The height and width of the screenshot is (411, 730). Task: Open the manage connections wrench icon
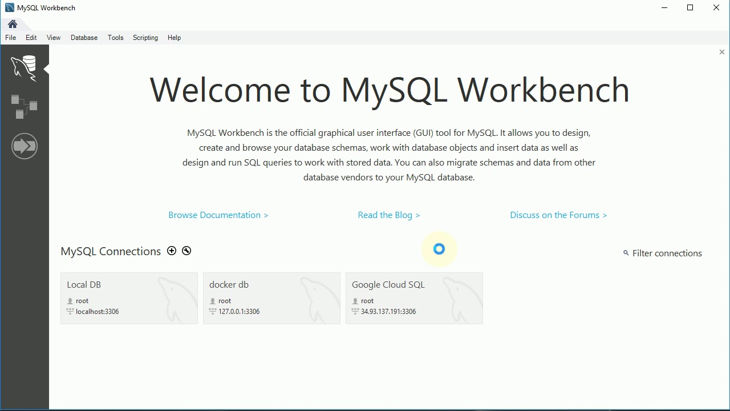(x=186, y=251)
